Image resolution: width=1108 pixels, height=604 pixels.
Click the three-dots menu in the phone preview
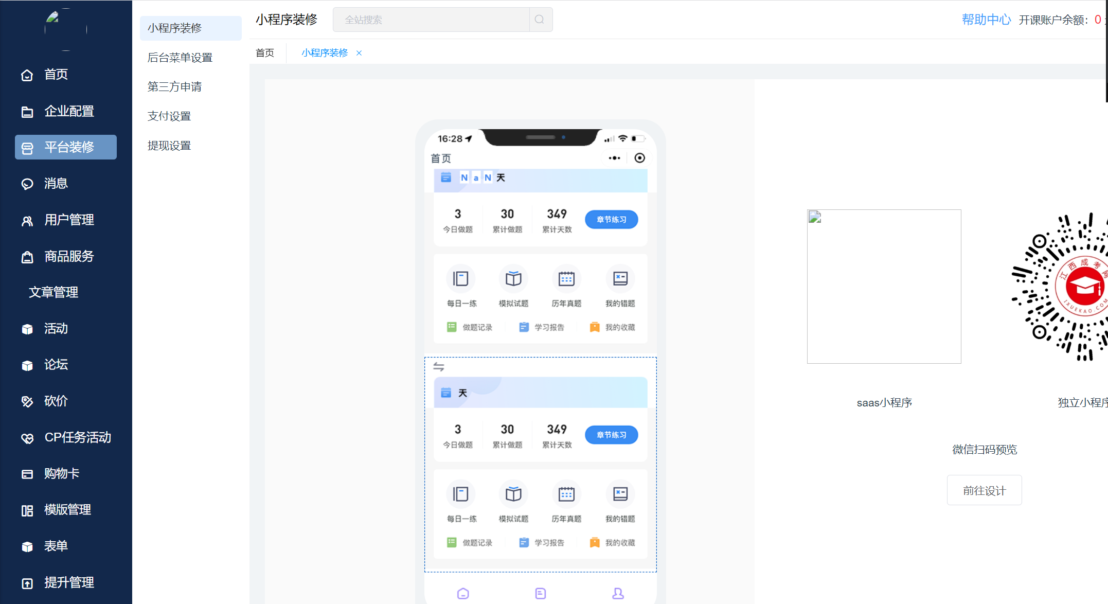pyautogui.click(x=614, y=158)
